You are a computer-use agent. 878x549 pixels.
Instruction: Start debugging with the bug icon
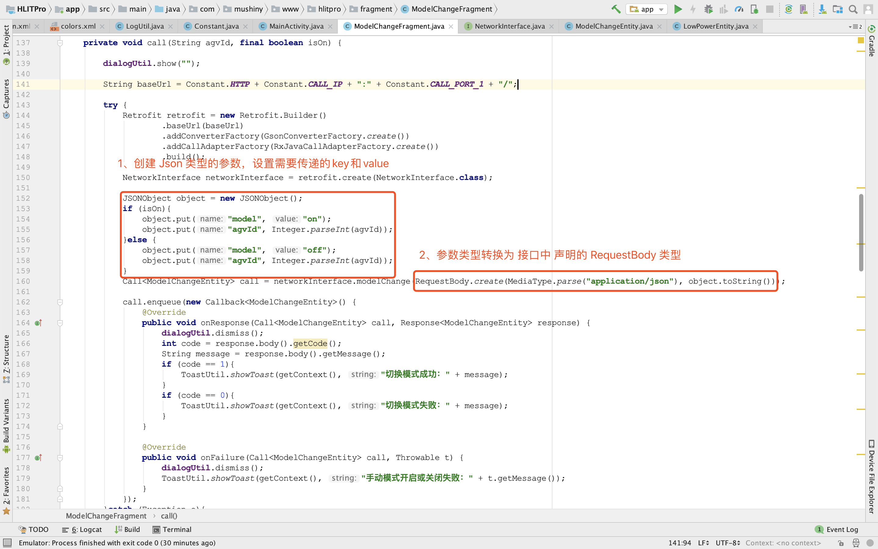pyautogui.click(x=708, y=9)
